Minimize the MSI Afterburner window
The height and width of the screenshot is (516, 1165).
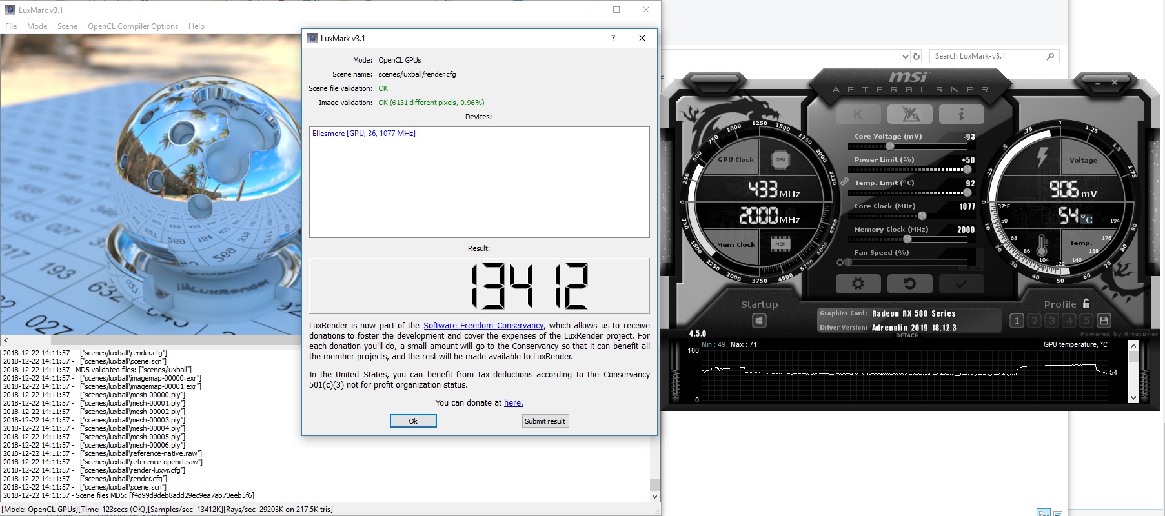(1098, 83)
